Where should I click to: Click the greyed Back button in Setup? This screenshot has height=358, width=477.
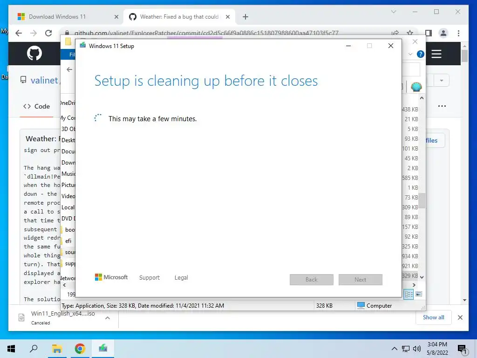click(312, 280)
